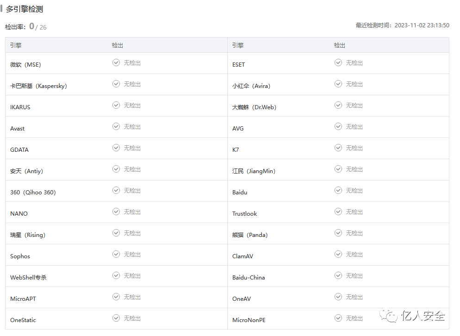The image size is (460, 336).
Task: Select the 熊猫 (Panda) engine name
Action: [250, 235]
